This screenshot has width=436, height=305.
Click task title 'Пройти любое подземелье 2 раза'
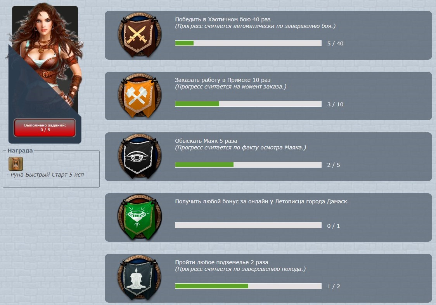[x=221, y=262]
